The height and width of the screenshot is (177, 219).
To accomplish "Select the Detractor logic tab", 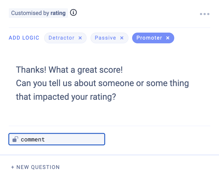I will 62,38.
